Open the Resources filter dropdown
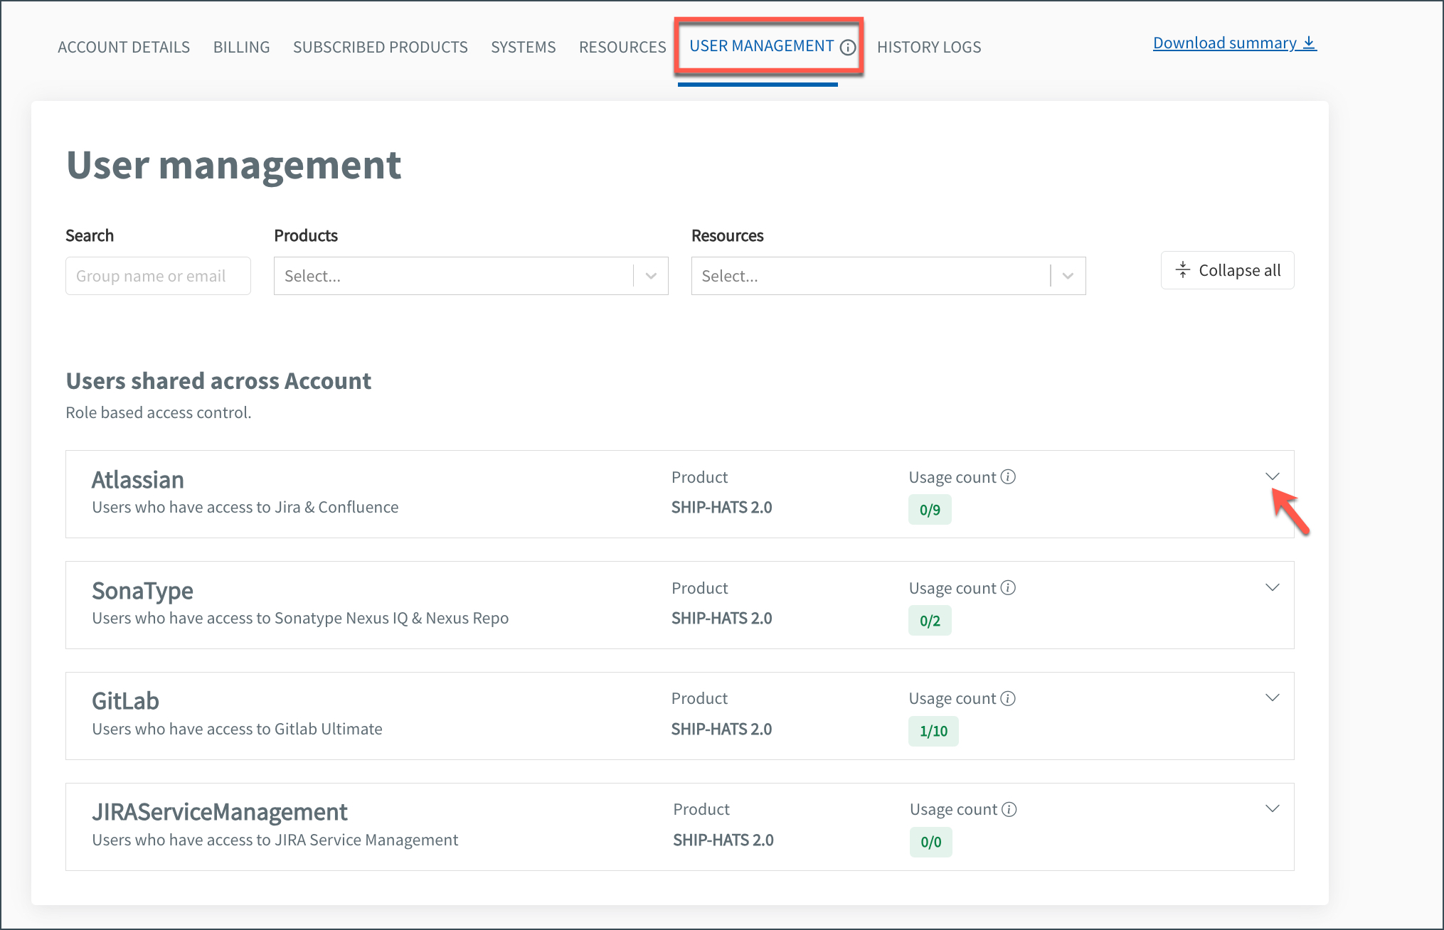Screen dimensions: 1444x930 pos(888,276)
